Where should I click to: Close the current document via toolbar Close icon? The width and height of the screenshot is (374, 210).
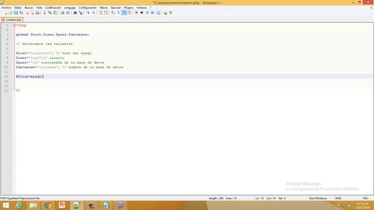point(27,13)
